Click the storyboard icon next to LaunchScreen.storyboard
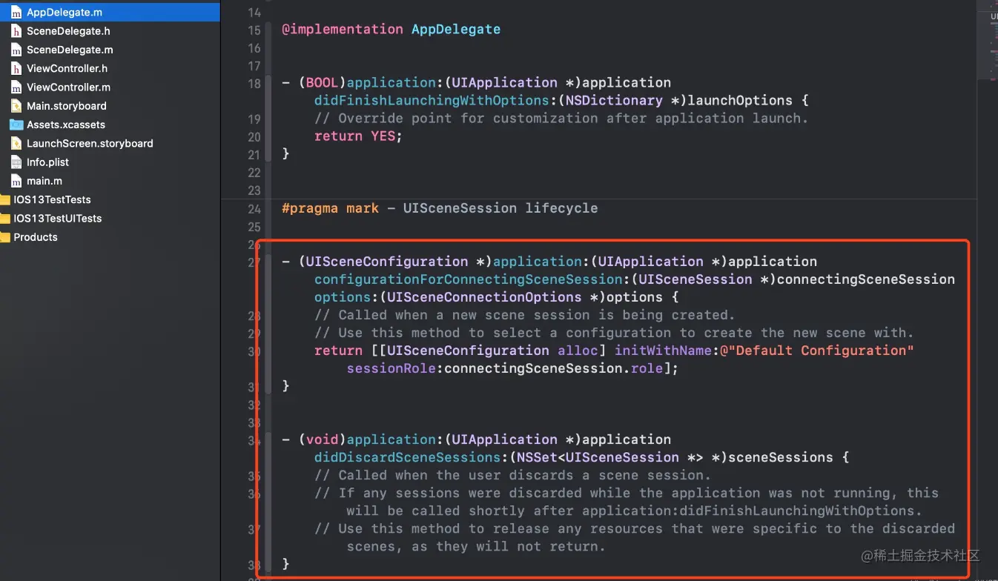This screenshot has height=581, width=998. click(16, 143)
